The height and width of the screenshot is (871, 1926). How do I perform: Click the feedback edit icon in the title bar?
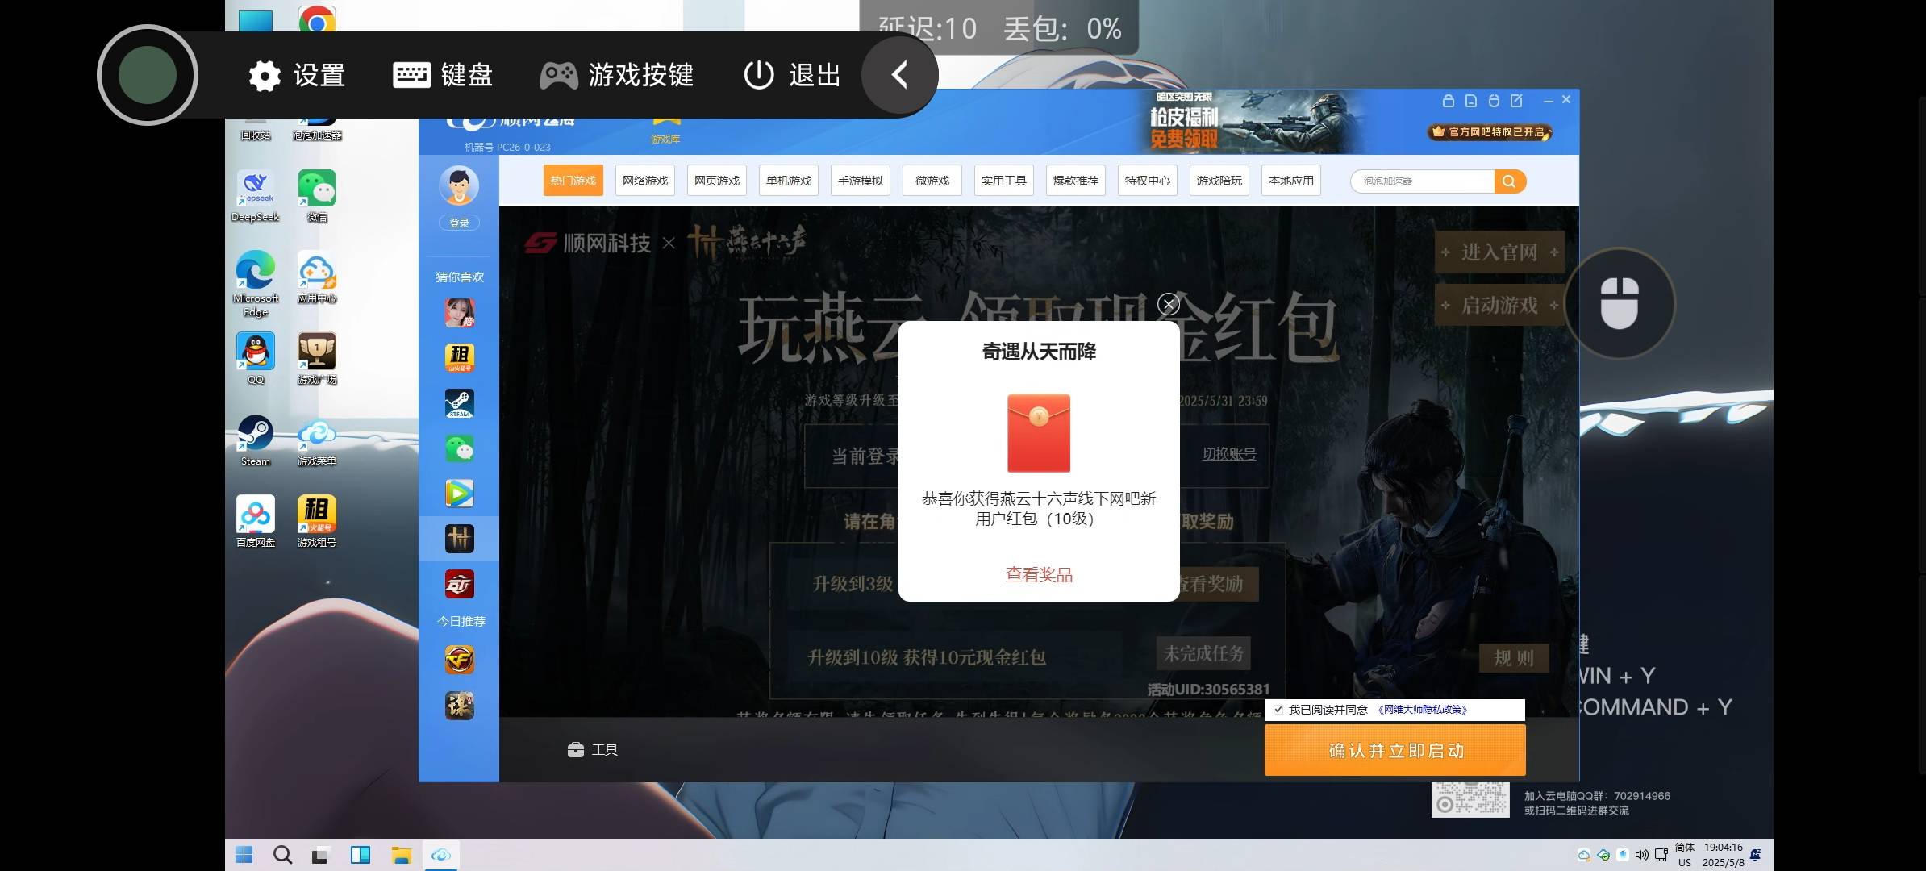click(1516, 101)
